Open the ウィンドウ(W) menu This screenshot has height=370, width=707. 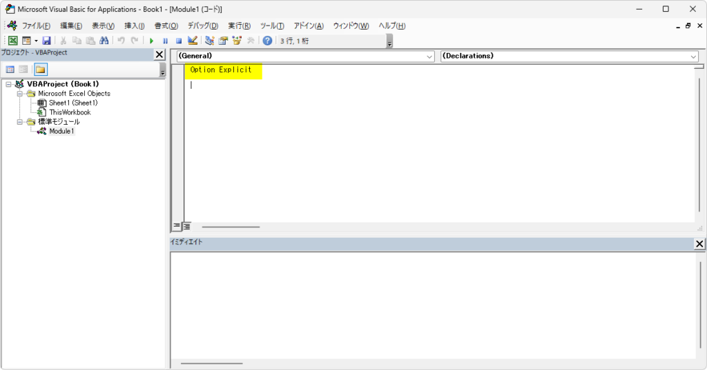351,25
